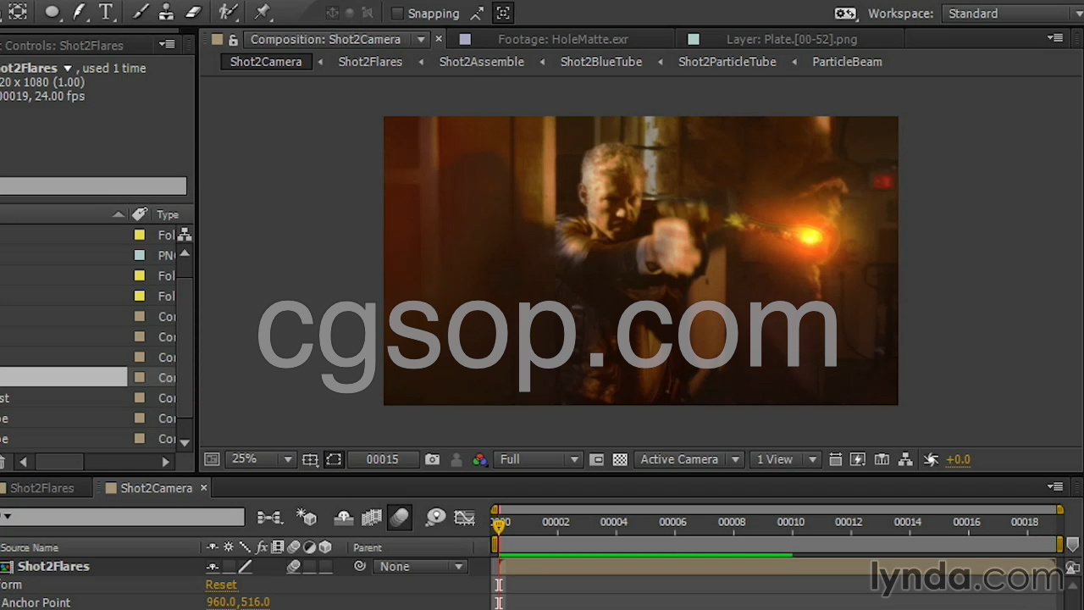This screenshot has width=1084, height=610.
Task: Click the current time 00015 field
Action: [x=382, y=459]
